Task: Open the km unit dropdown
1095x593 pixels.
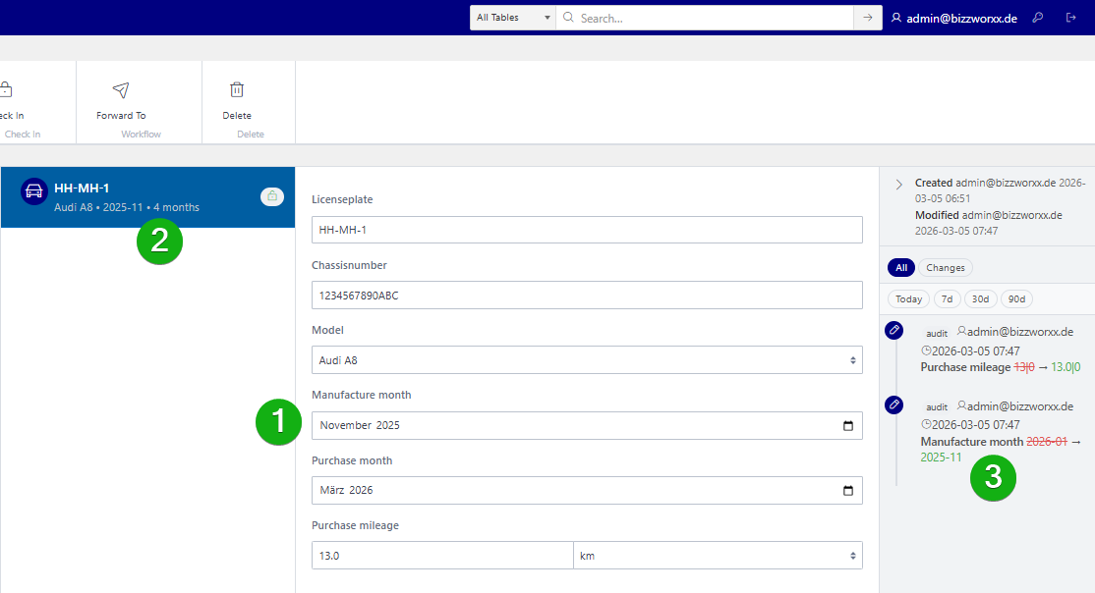Action: click(718, 556)
